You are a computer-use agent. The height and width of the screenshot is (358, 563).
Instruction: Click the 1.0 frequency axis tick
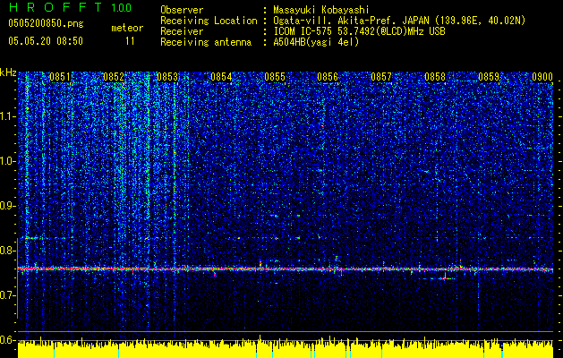point(8,162)
